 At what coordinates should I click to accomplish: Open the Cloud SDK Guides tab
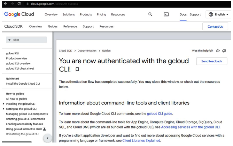tap(53, 26)
